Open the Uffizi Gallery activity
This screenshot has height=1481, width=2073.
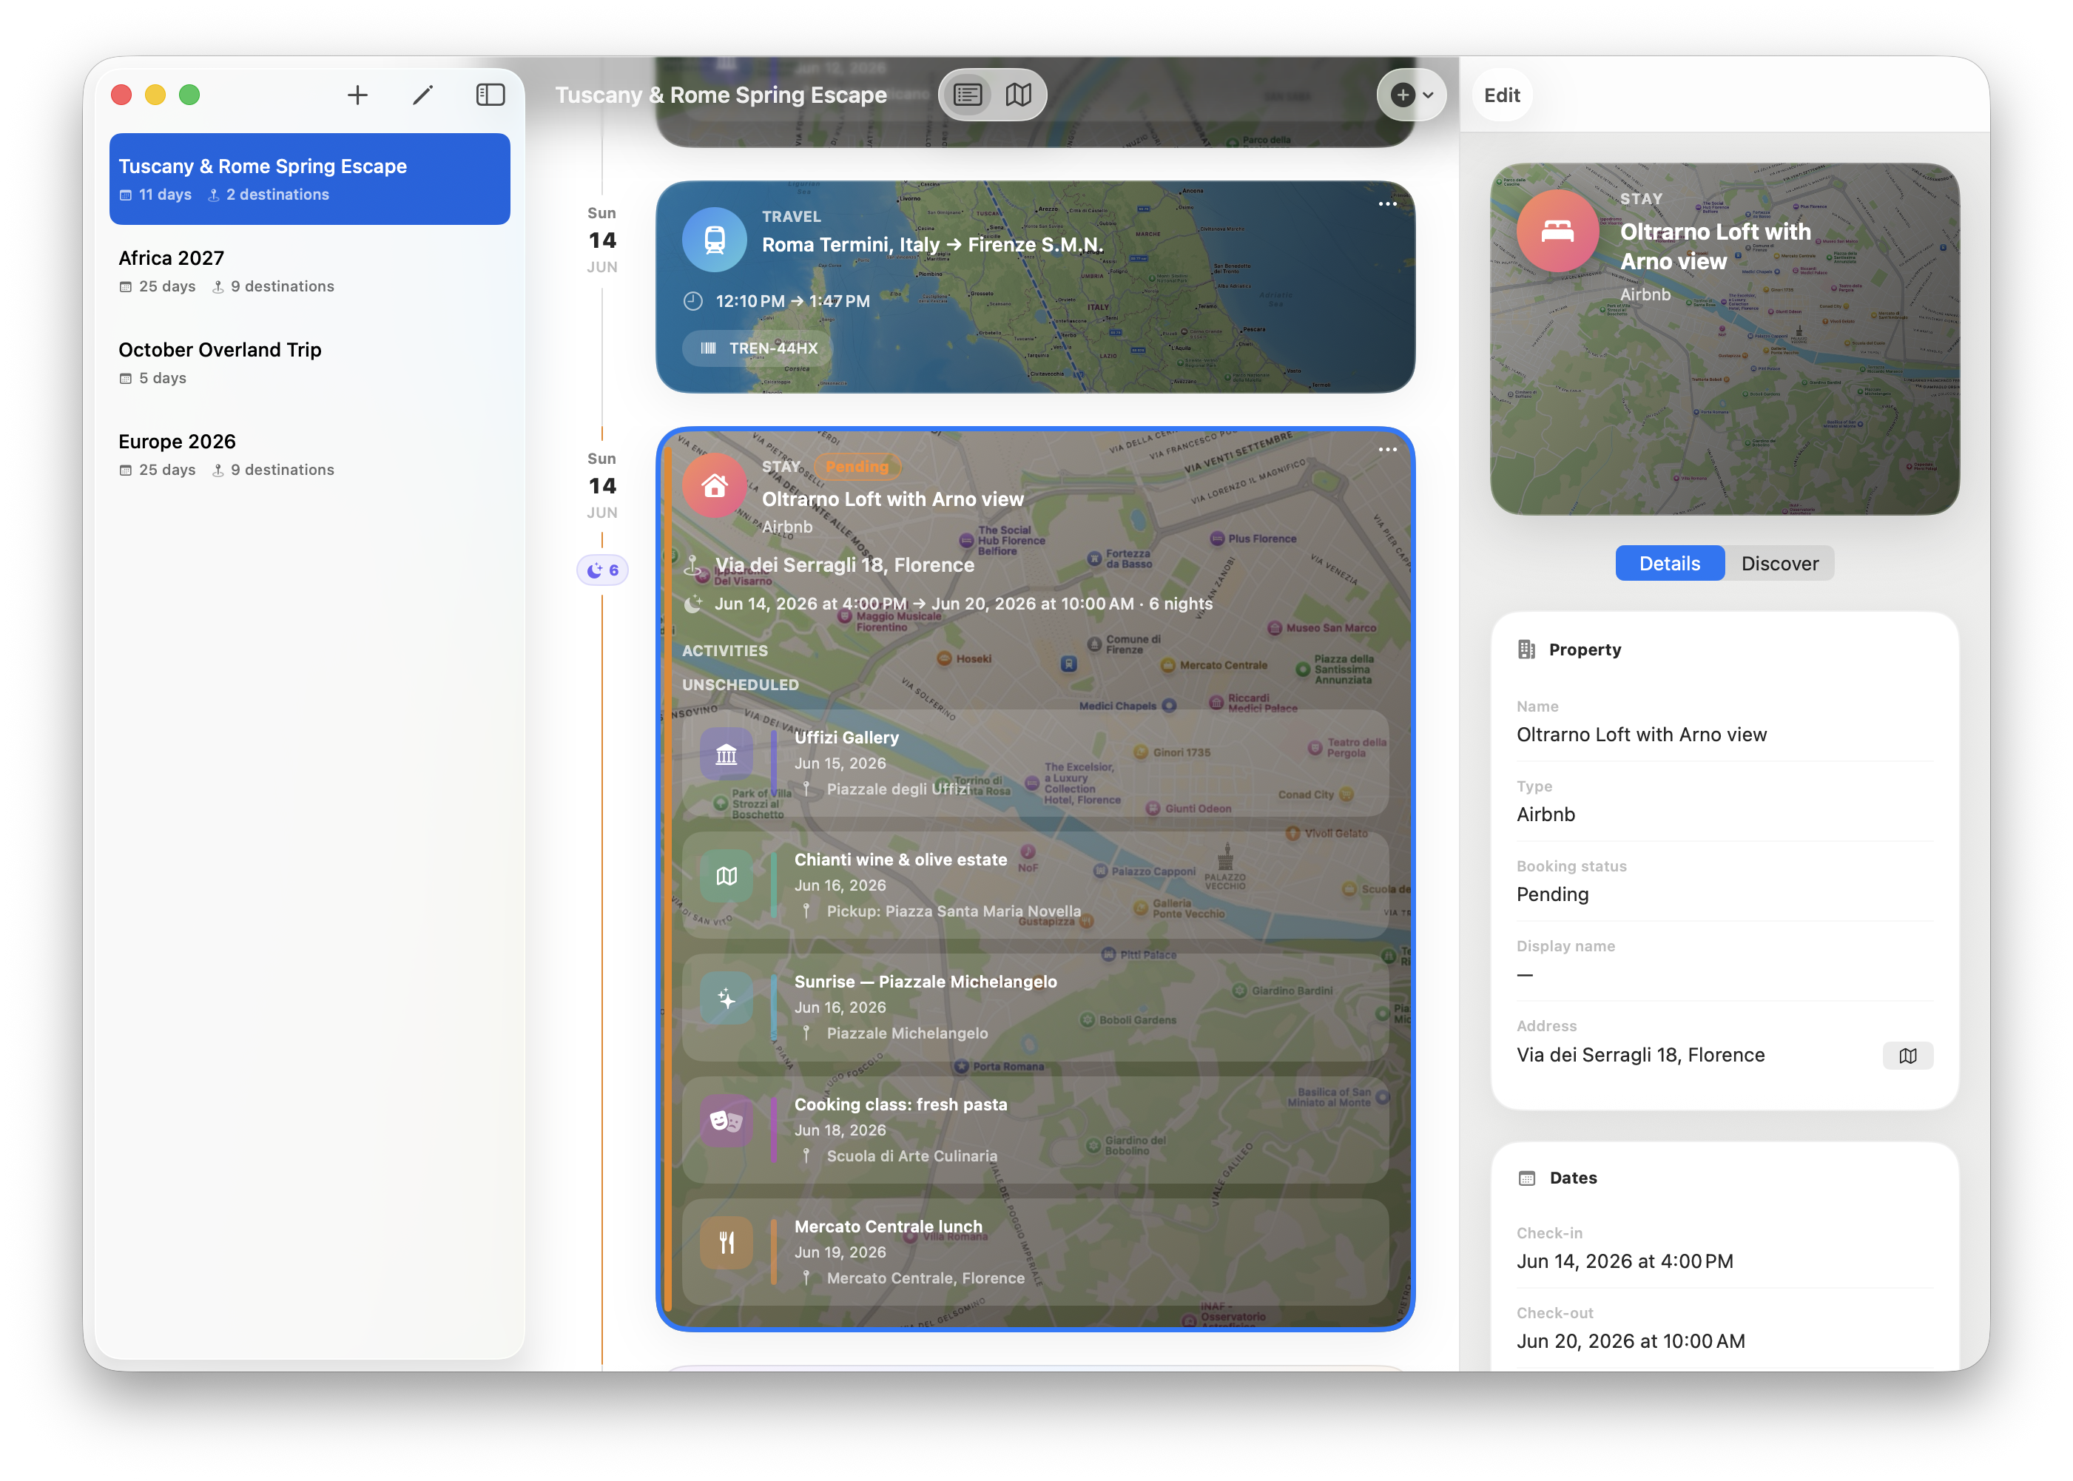click(1035, 763)
